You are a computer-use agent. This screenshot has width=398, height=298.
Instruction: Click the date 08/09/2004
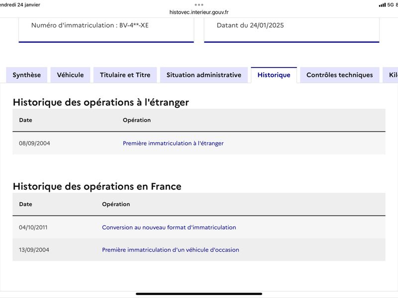coord(34,143)
